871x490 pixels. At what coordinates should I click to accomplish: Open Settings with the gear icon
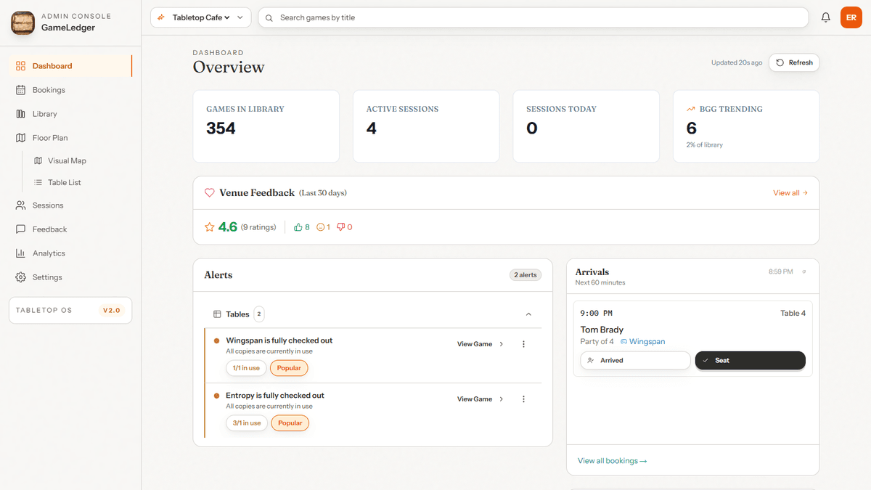tap(20, 277)
